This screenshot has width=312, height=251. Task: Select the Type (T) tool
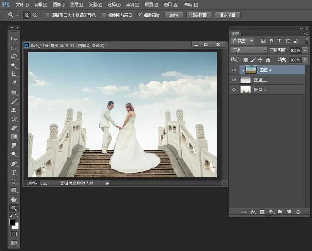[x=14, y=172]
